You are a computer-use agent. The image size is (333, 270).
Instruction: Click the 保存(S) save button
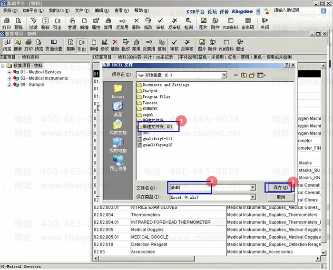(x=280, y=188)
